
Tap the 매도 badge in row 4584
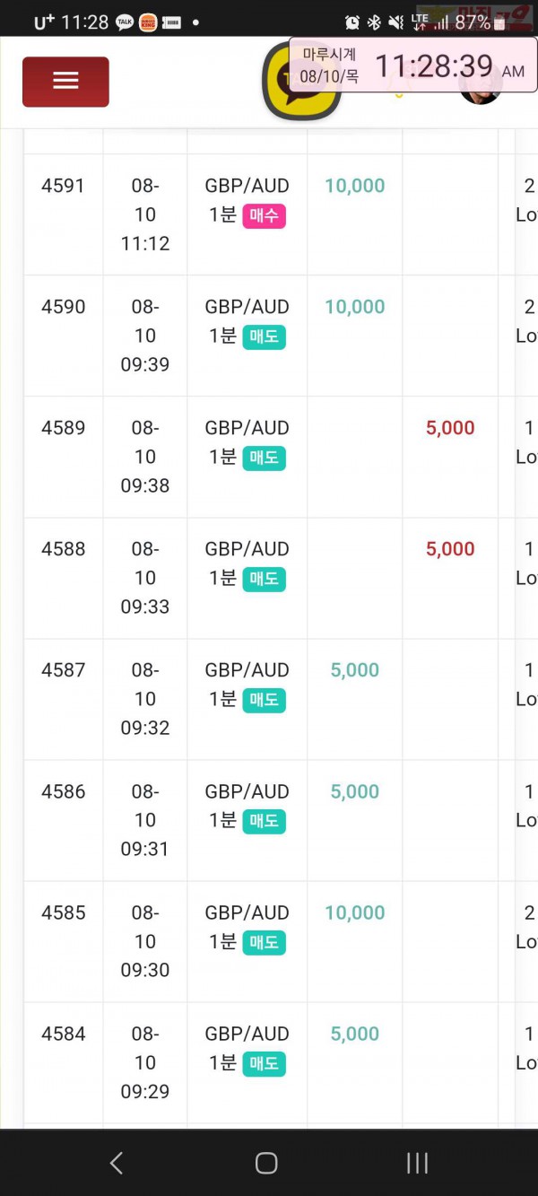(264, 1063)
